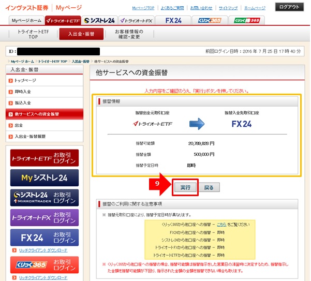The image size is (311, 281).
Task: Click 振替のご利用に関する注意事項 header
Action: pos(132,204)
